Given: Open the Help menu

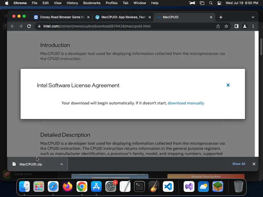Looking at the screenshot, I should click(155, 3).
